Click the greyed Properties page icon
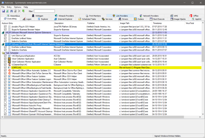This screenshot has height=138, width=205. coord(15,11)
